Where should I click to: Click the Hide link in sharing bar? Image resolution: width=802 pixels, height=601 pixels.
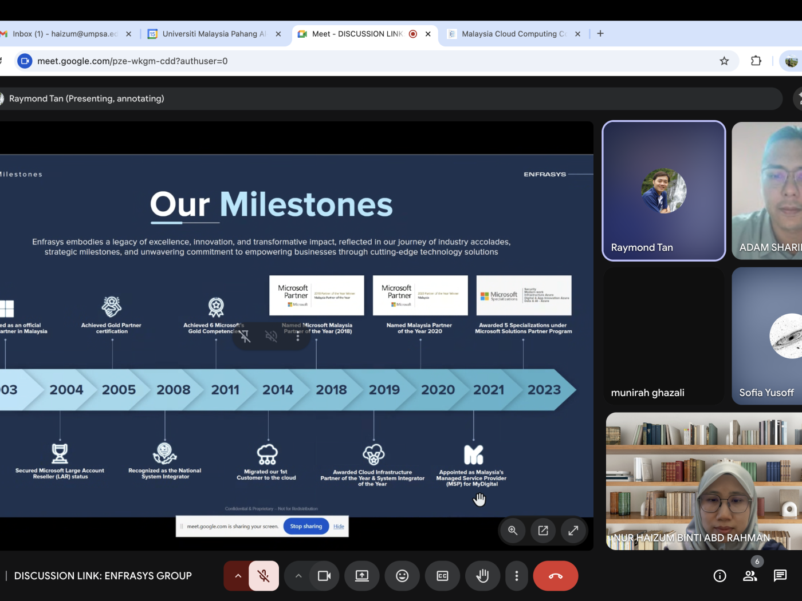coord(339,527)
